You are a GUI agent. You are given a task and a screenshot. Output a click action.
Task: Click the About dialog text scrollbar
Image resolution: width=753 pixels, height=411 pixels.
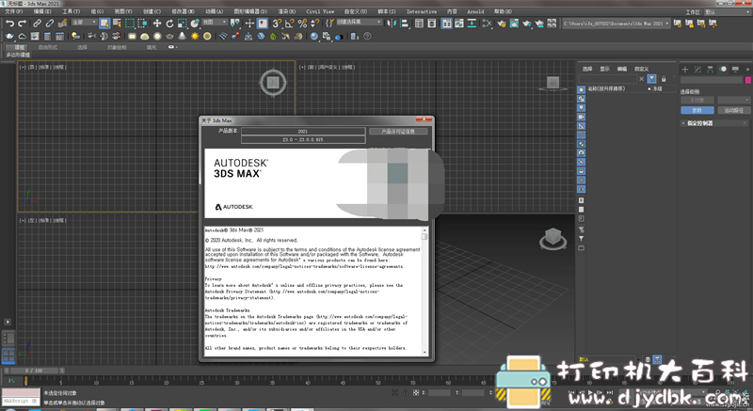click(x=425, y=291)
